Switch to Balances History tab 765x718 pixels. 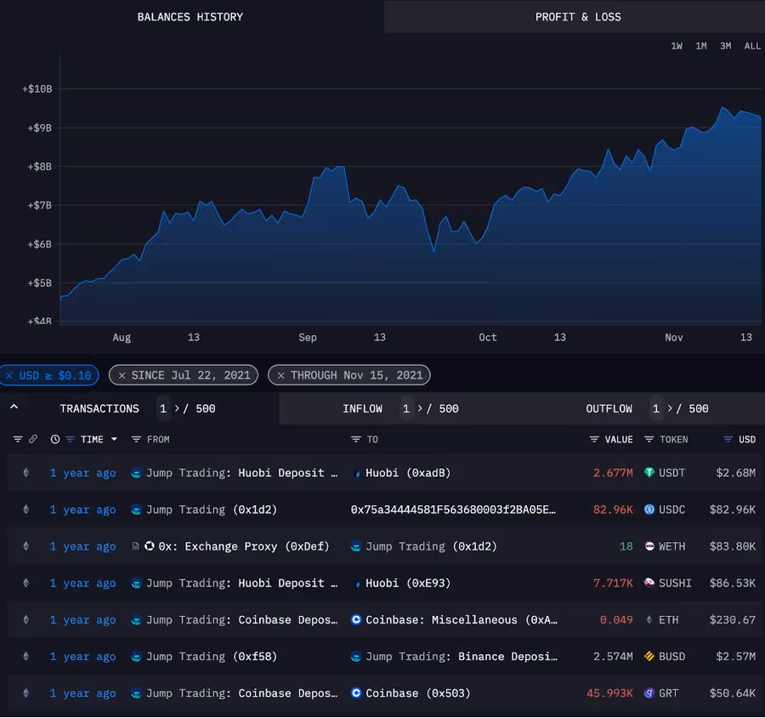point(190,17)
